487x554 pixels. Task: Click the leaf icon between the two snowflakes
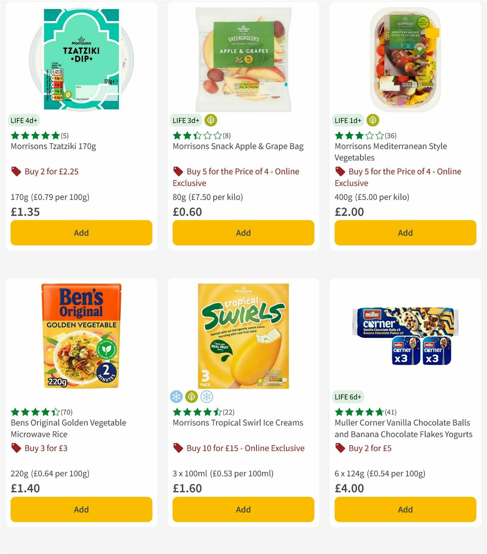[x=192, y=396]
